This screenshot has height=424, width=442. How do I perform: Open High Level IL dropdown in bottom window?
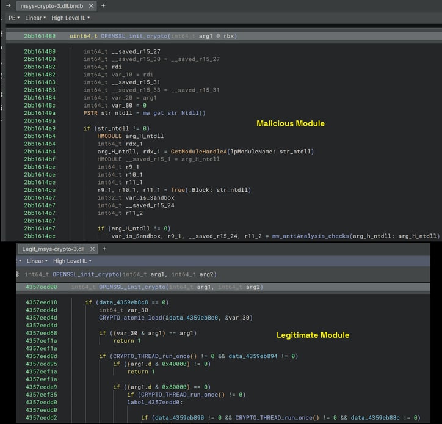click(x=72, y=261)
